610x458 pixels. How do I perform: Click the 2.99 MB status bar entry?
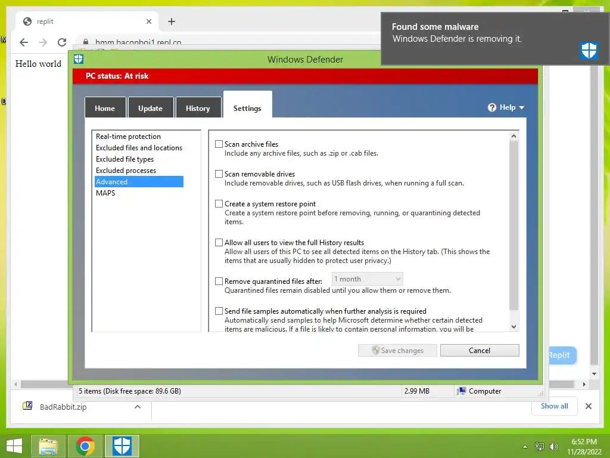[x=416, y=391]
